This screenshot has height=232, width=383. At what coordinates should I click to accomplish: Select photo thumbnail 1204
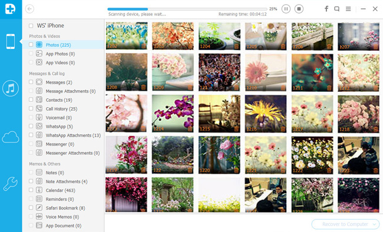point(219,36)
